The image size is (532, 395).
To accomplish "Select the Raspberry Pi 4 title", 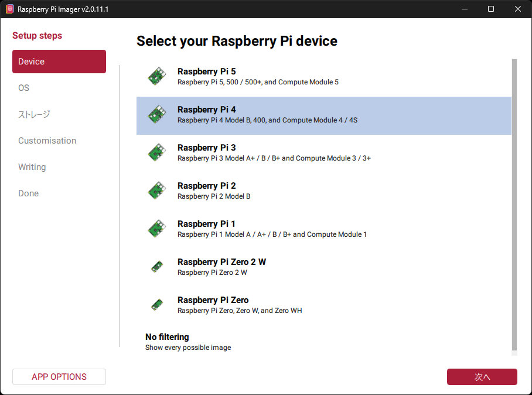I will tap(207, 110).
